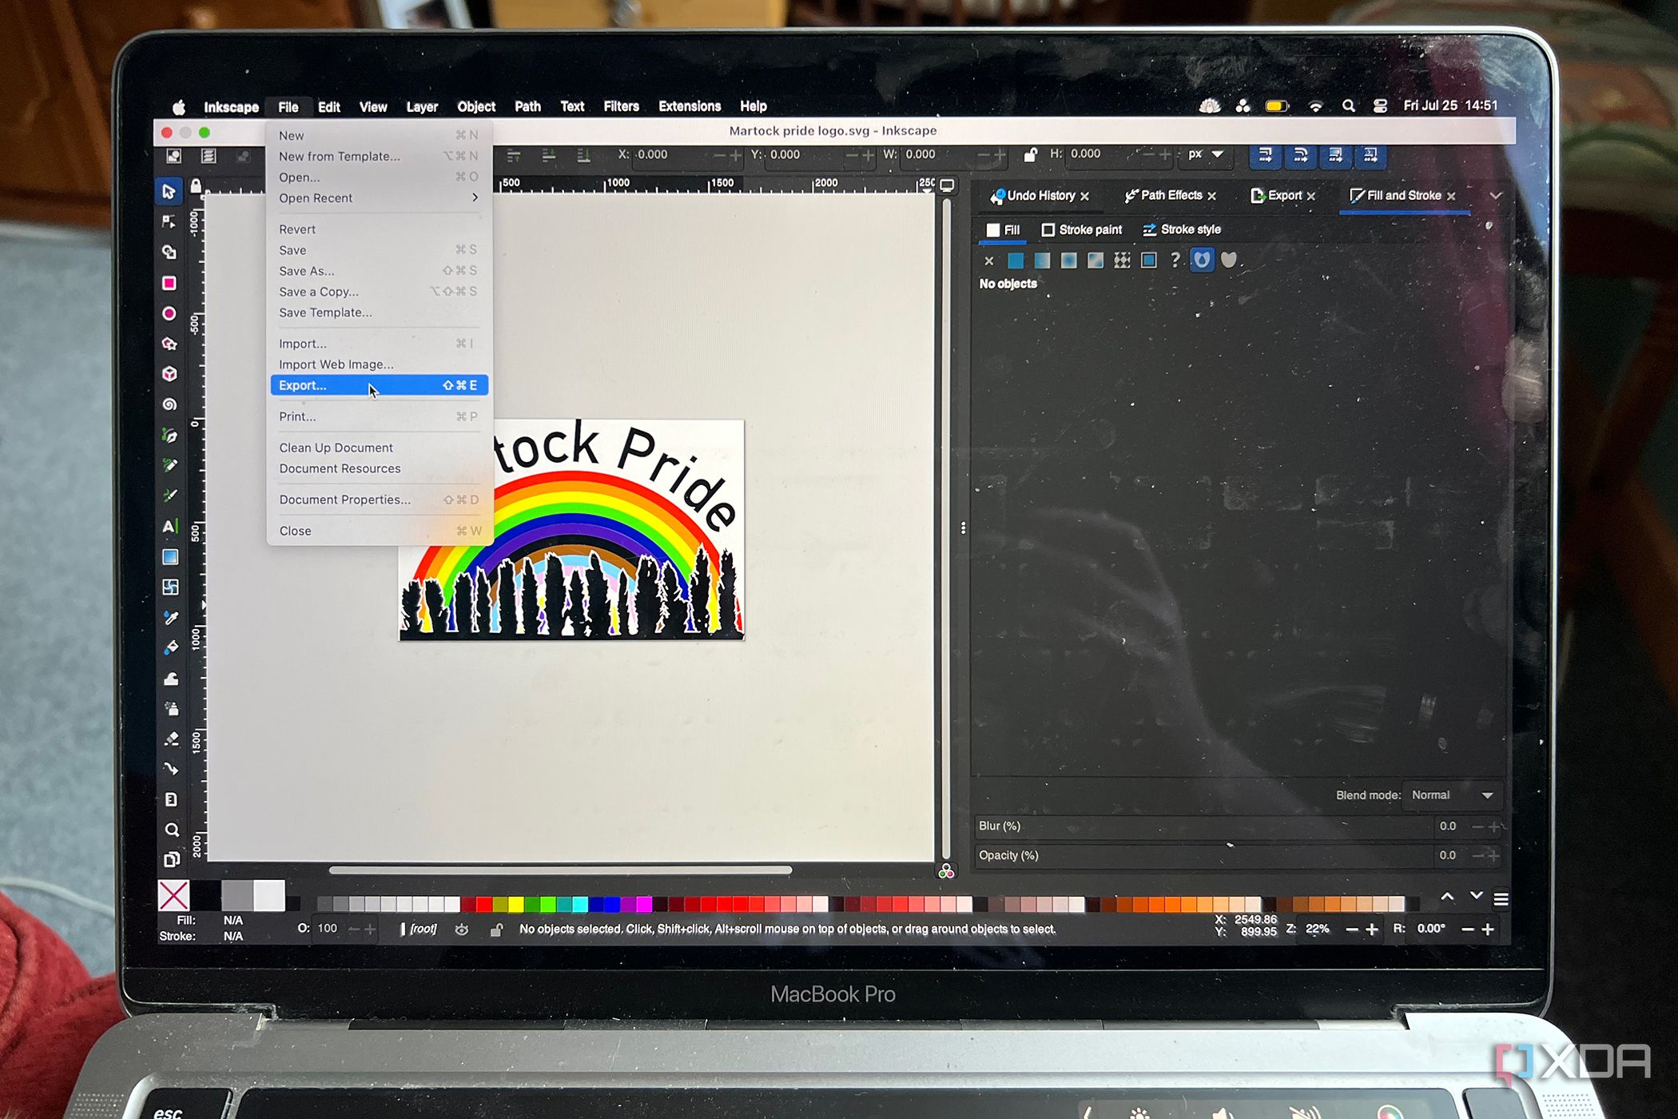Toggle width/height lock ratio
1678x1119 pixels.
tap(1031, 154)
